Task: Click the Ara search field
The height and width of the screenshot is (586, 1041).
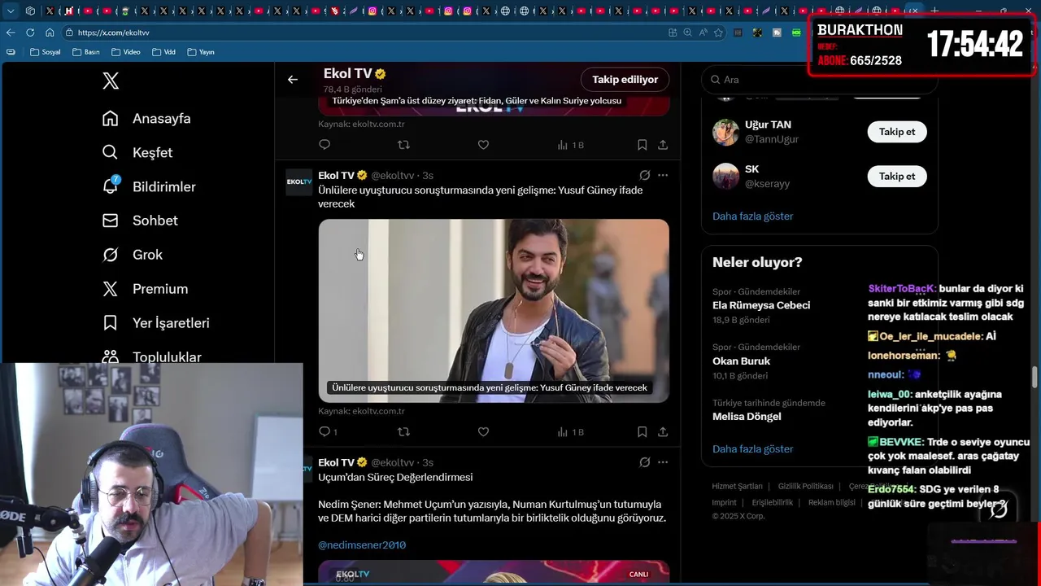Action: click(820, 80)
